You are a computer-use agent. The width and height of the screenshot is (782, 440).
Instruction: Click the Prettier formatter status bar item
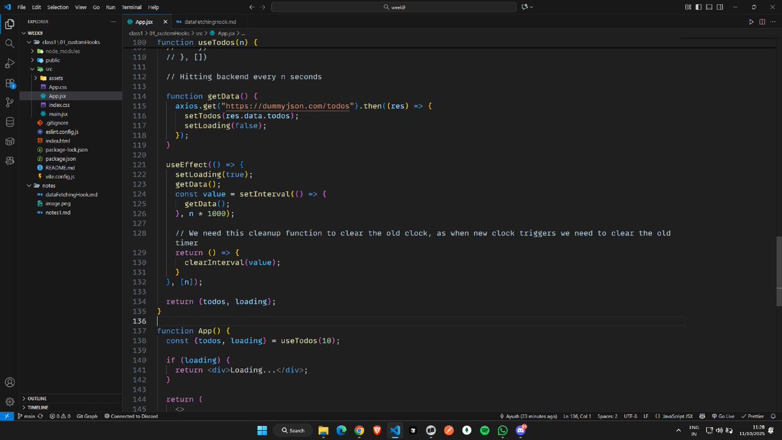pyautogui.click(x=753, y=416)
